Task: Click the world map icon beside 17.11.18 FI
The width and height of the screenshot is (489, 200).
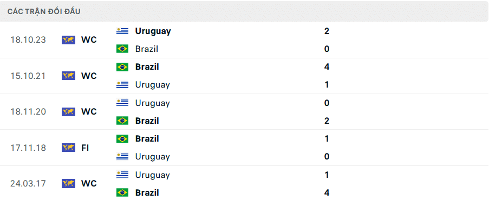Action: click(68, 148)
